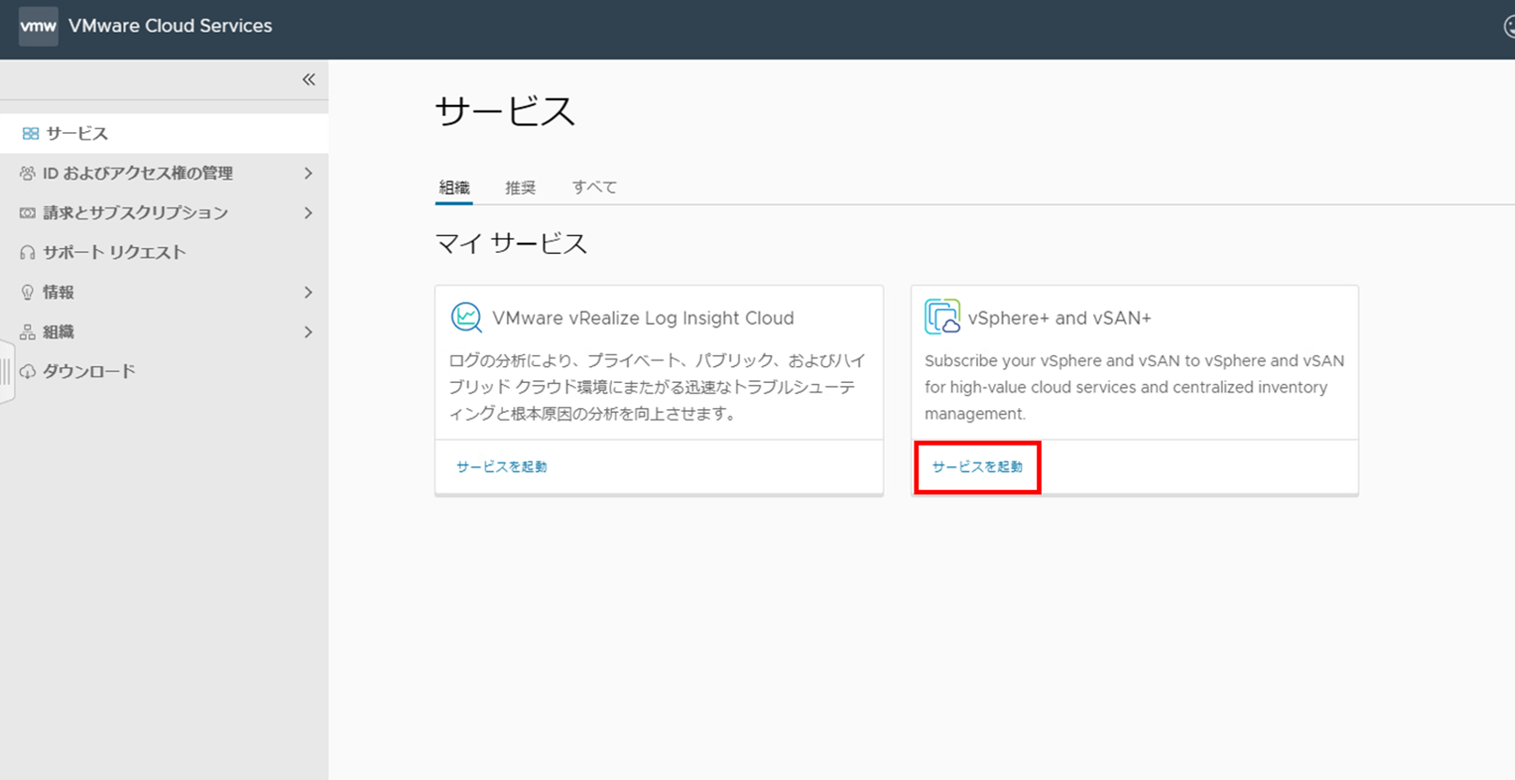Click the vmw logo in header
The height and width of the screenshot is (780, 1515).
click(x=38, y=26)
